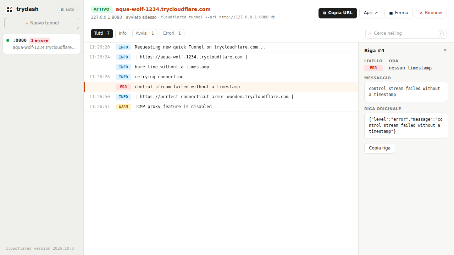Click the trydash logo icon
The width and height of the screenshot is (454, 255).
point(10,9)
